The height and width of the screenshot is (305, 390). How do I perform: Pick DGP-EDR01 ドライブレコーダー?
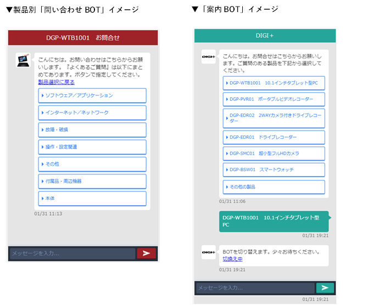click(274, 137)
